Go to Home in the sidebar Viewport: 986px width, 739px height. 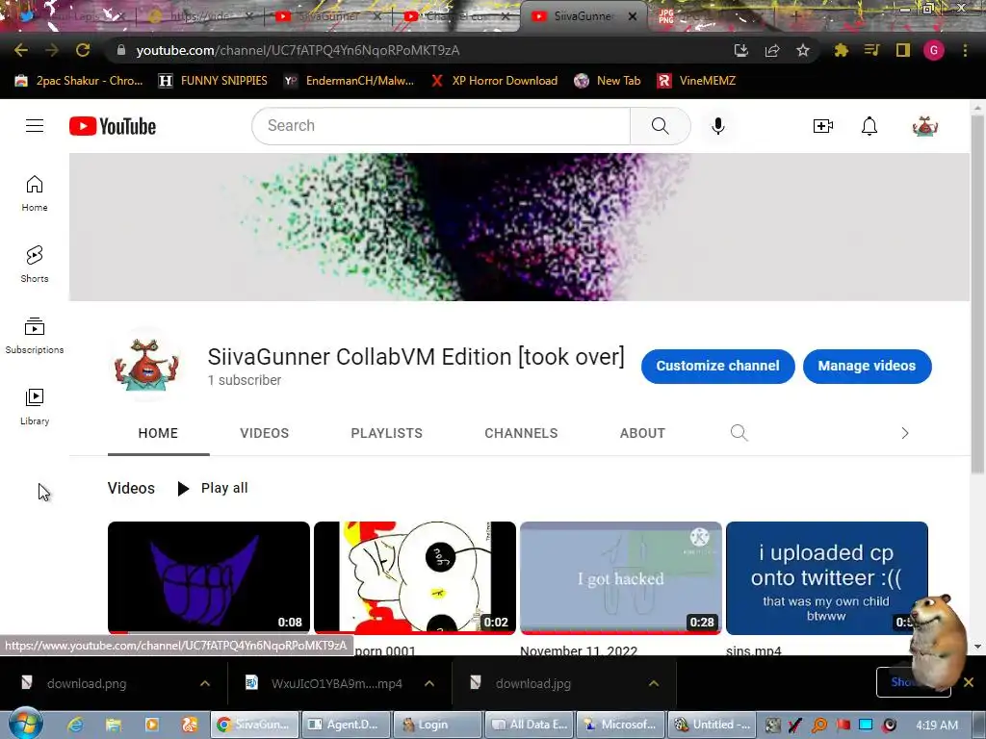(x=35, y=192)
